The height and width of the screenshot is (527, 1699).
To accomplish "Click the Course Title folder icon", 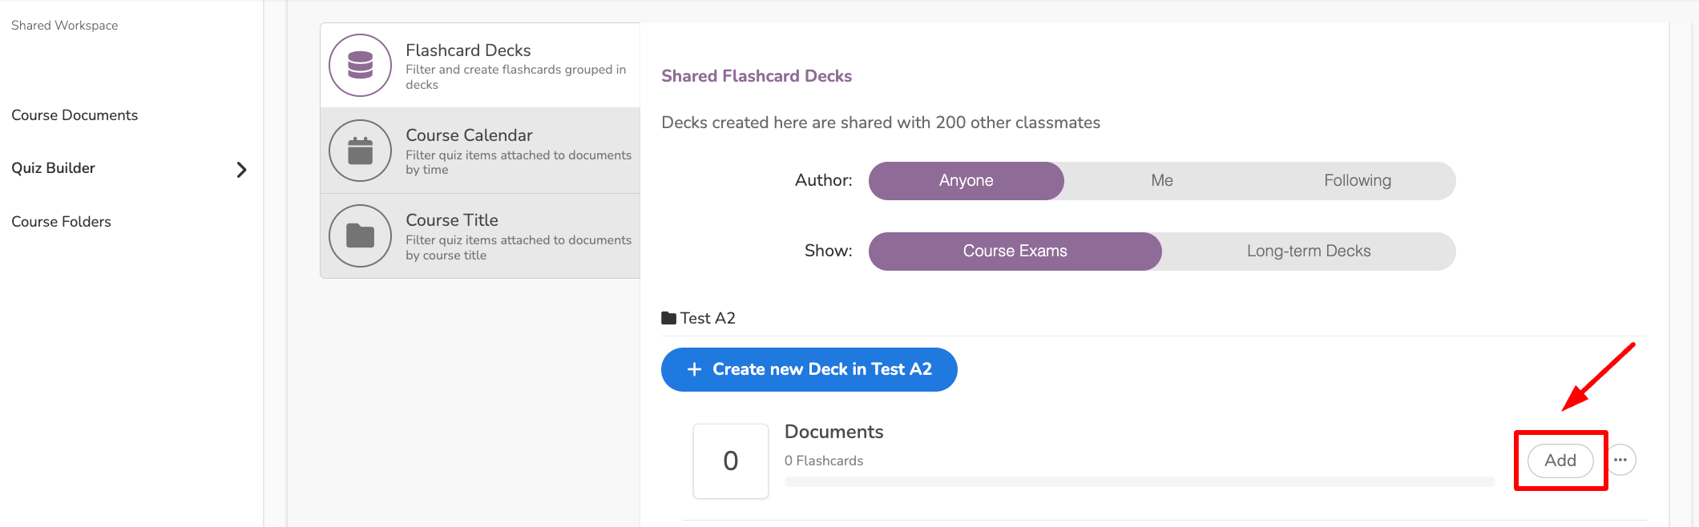I will [x=360, y=235].
